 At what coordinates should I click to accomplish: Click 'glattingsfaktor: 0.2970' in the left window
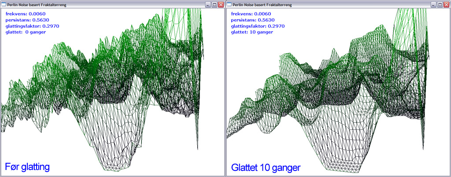click(x=33, y=26)
